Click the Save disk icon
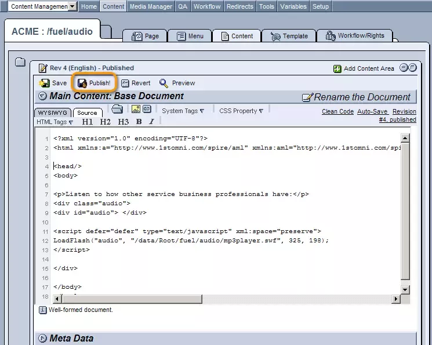 [x=44, y=83]
